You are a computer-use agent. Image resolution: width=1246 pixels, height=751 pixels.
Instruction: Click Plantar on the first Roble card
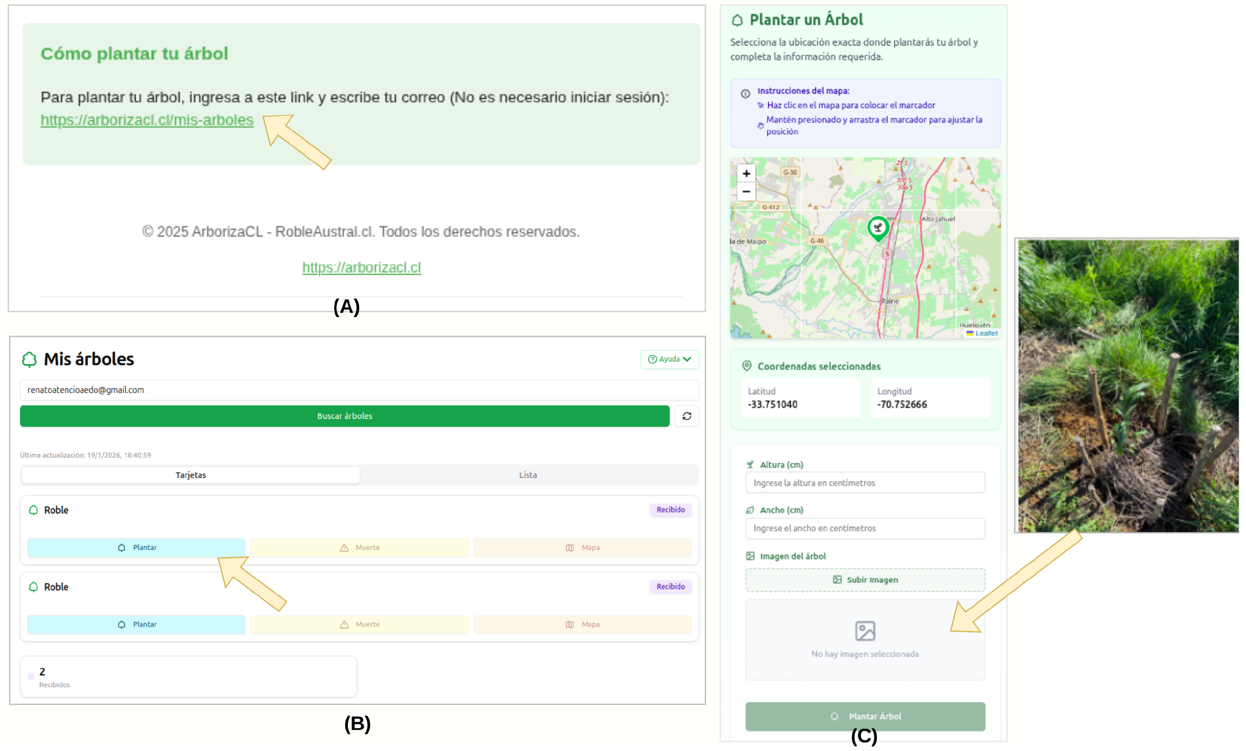[x=137, y=547]
